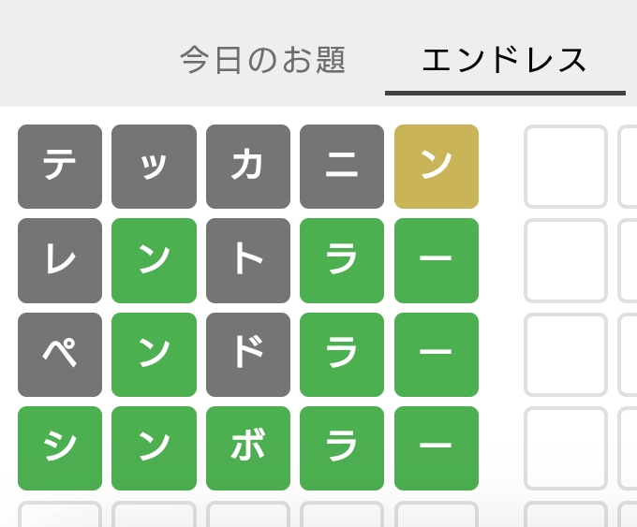Click the gray ト tile

click(248, 260)
